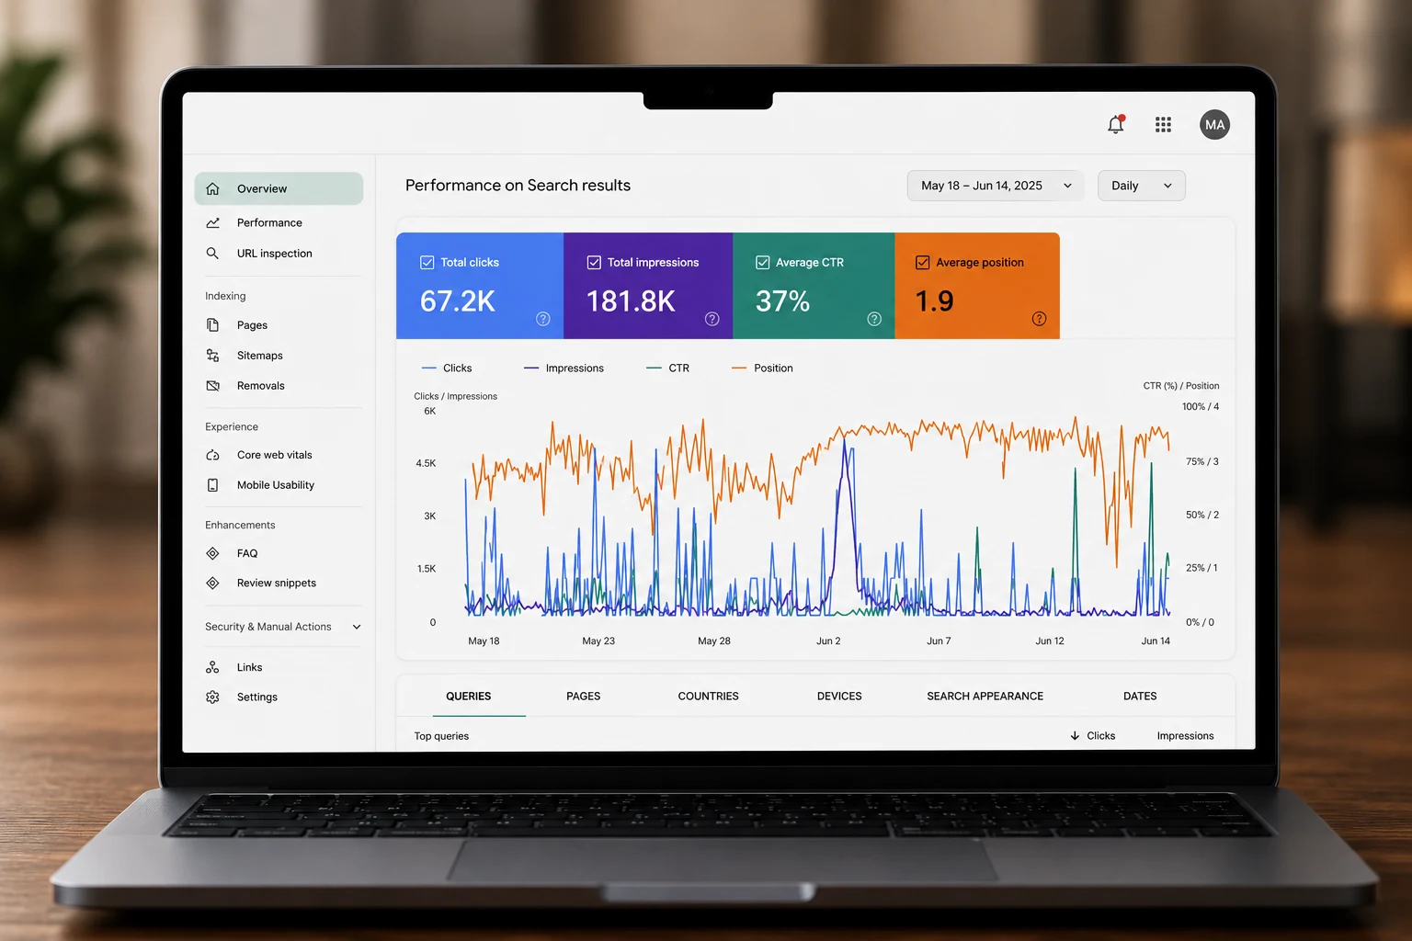1412x941 pixels.
Task: Click the Core web vitals gauge icon
Action: (x=212, y=454)
